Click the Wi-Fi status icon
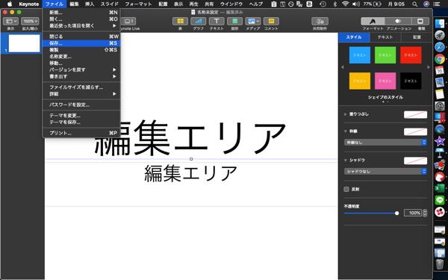Viewport: 448px width, 280px height. pyautogui.click(x=345, y=4)
